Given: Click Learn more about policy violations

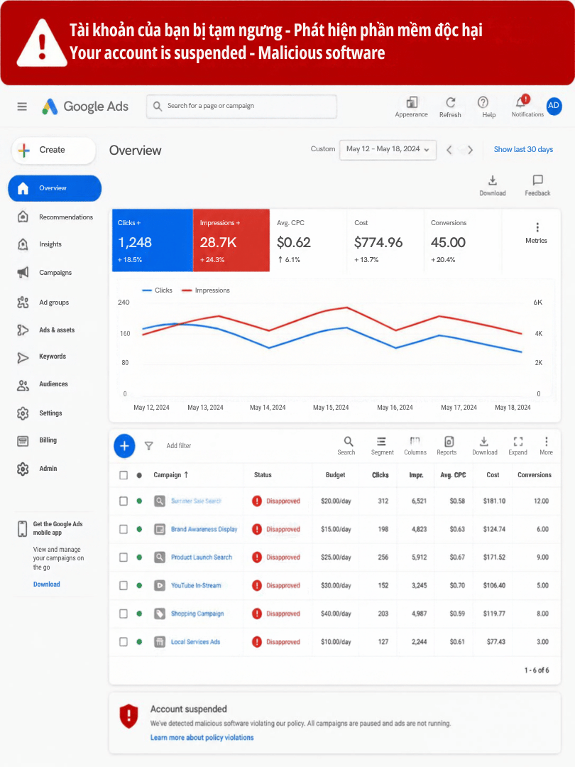Looking at the screenshot, I should tap(202, 737).
